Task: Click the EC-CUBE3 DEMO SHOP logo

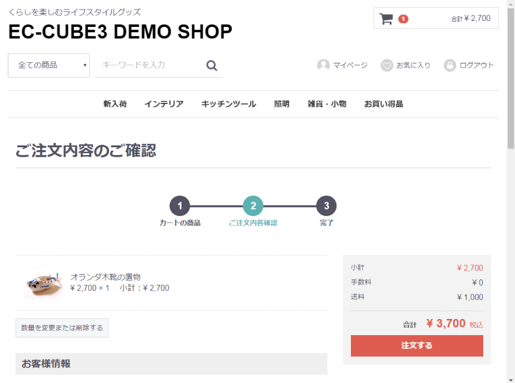Action: click(x=120, y=32)
